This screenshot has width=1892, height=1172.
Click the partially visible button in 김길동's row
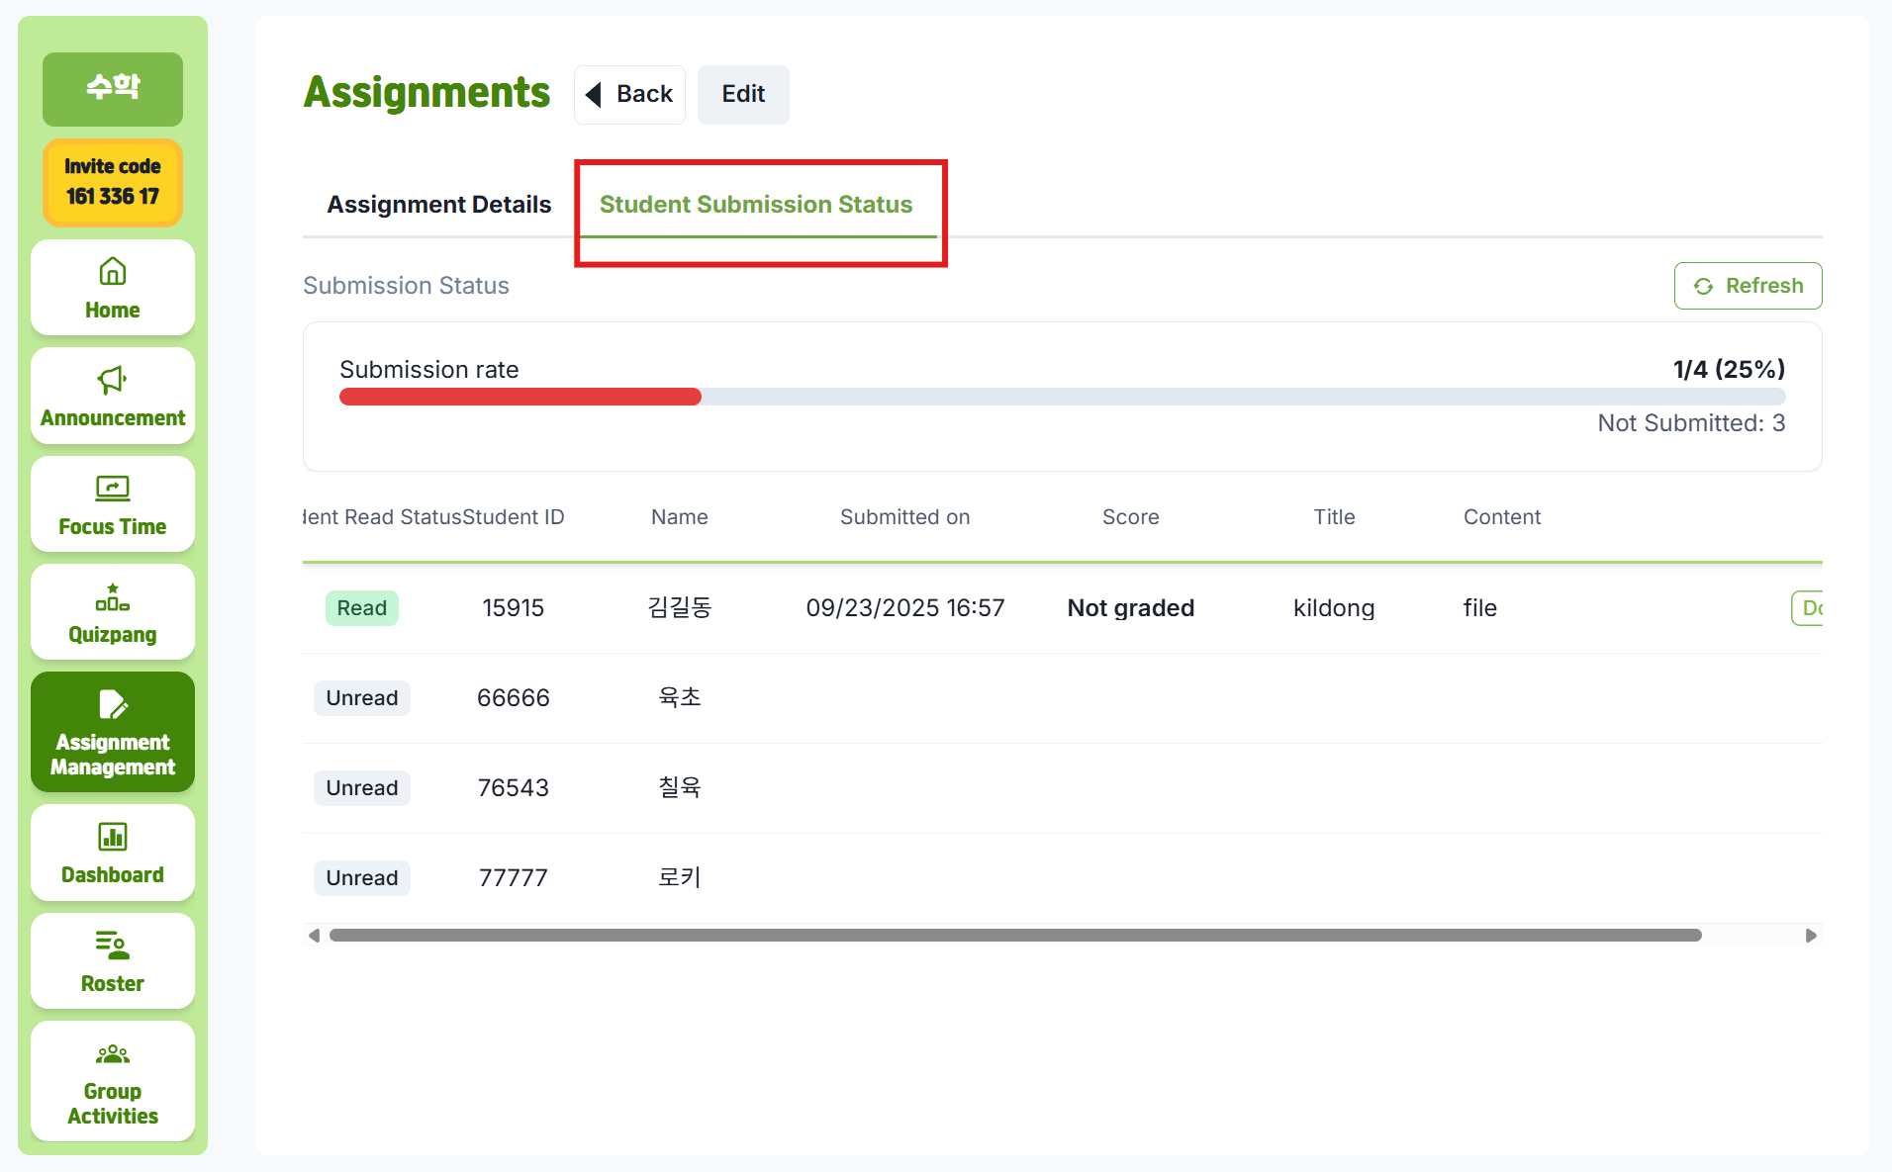click(x=1807, y=608)
